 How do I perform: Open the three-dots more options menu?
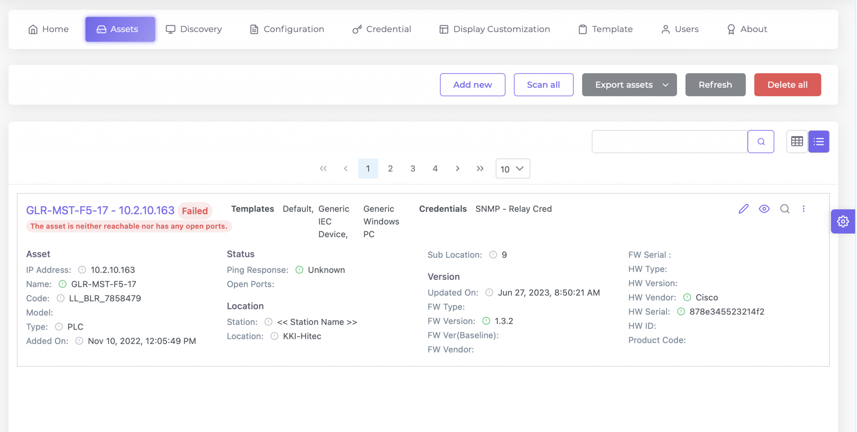803,209
